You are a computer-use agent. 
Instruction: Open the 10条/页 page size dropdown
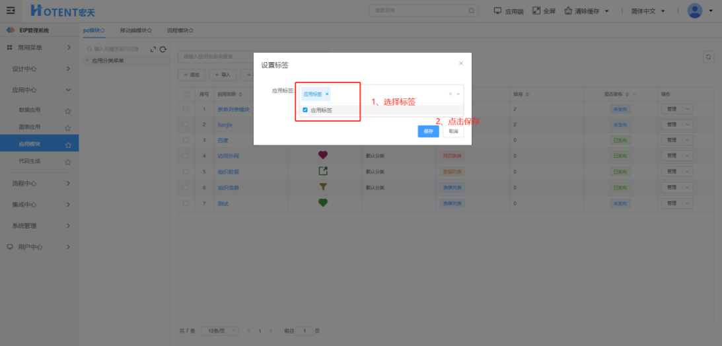(x=220, y=330)
